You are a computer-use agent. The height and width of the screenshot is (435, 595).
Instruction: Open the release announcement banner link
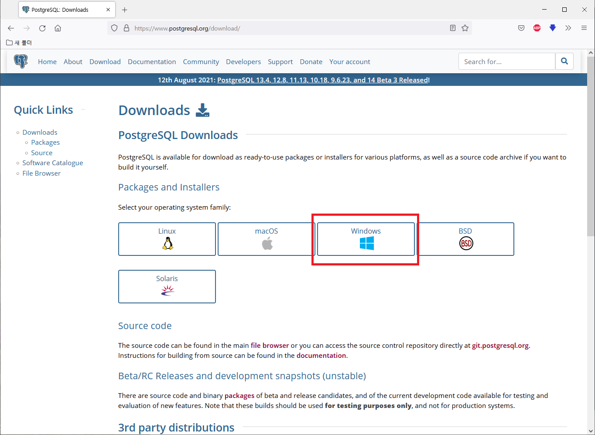(x=323, y=80)
